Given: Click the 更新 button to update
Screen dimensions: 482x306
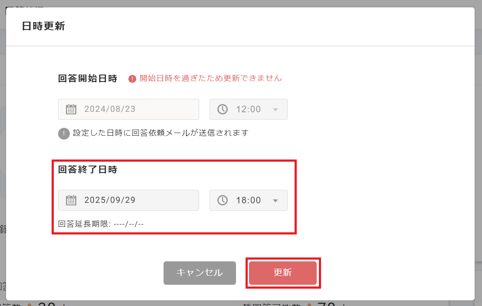Looking at the screenshot, I should point(283,273).
